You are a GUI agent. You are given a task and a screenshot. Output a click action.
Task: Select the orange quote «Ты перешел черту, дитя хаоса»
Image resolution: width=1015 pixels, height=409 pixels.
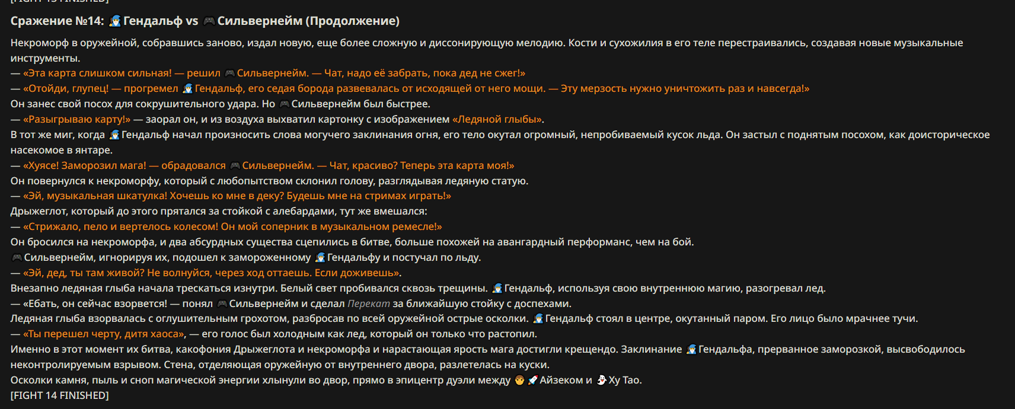coord(104,334)
